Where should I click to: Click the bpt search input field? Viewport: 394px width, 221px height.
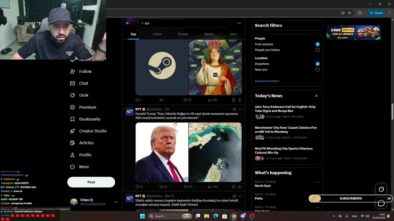point(184,23)
